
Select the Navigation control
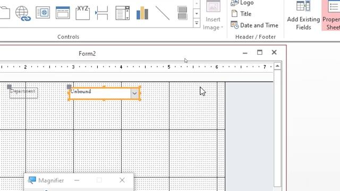(63, 13)
